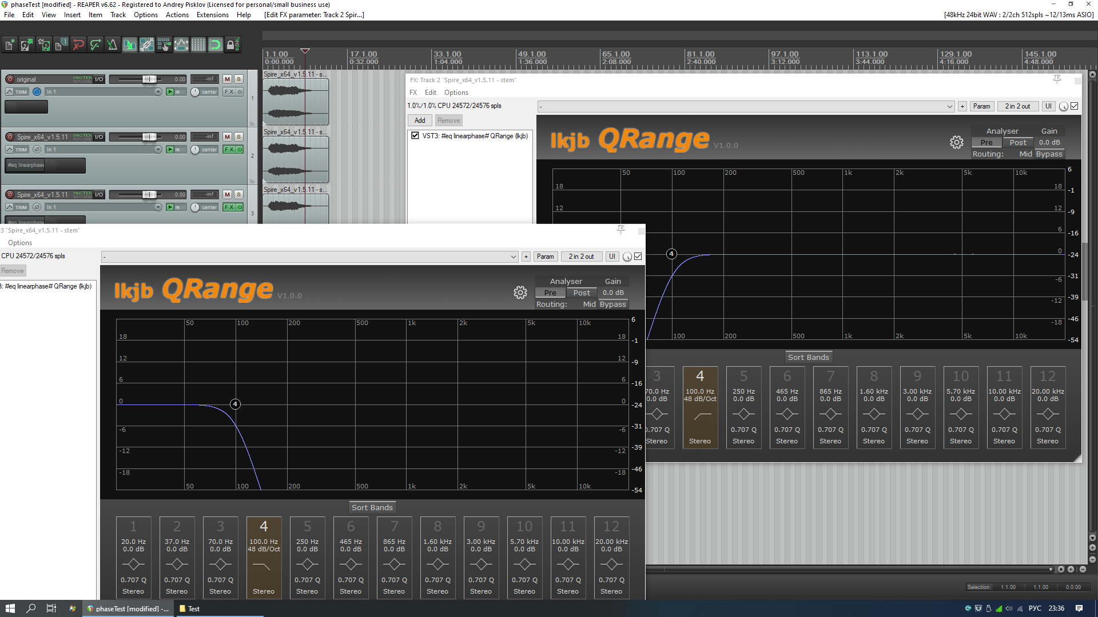Click the Sort Bands button in the front QRange window
Screen dimensions: 1098x617
pos(372,507)
